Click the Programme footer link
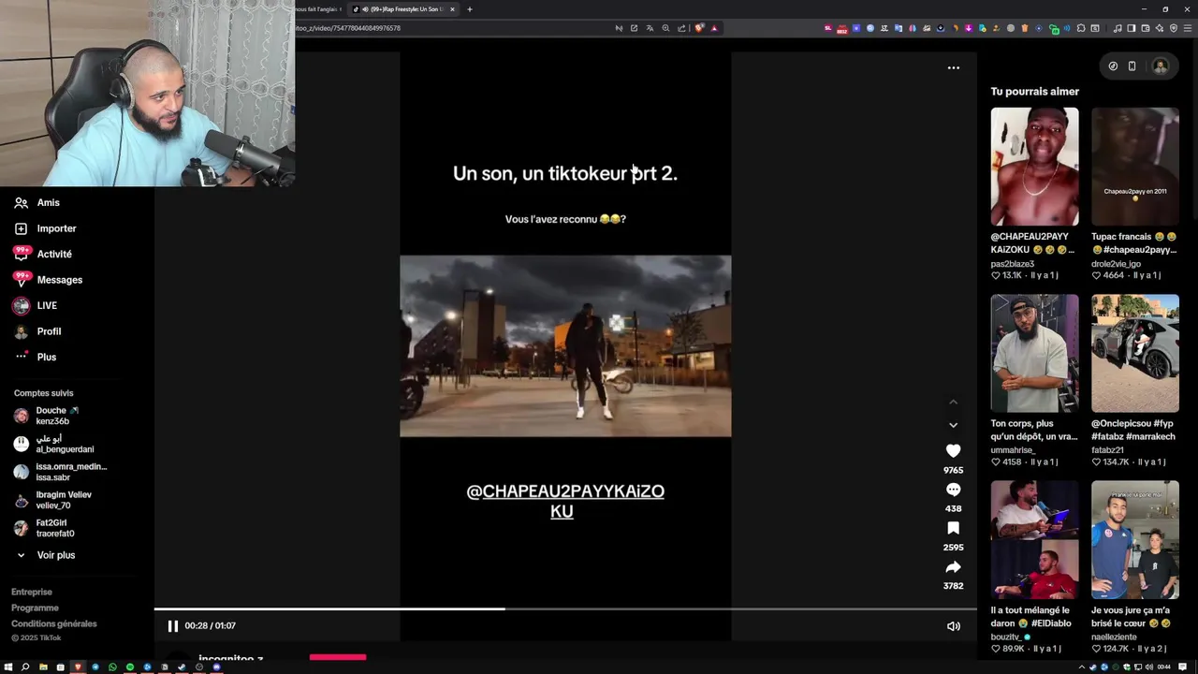Image resolution: width=1198 pixels, height=674 pixels. (35, 608)
